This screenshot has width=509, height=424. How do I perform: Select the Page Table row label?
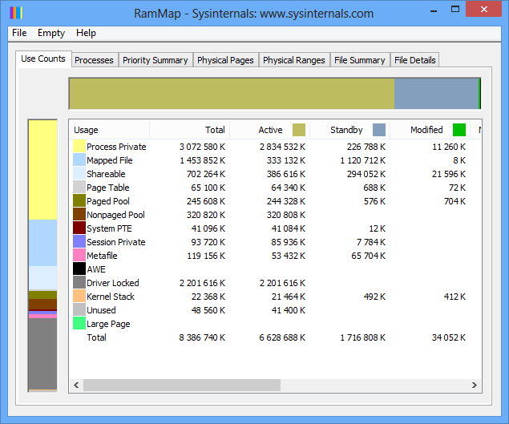tap(107, 188)
